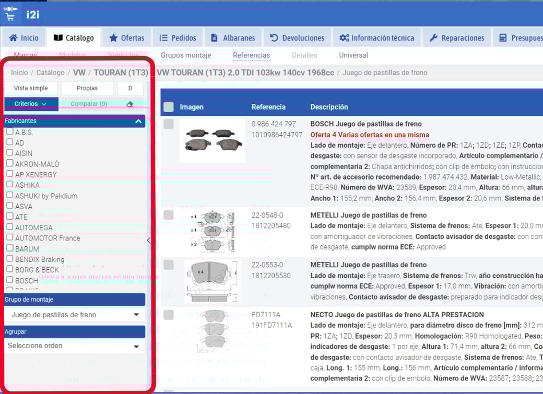Open Juego de pastillas de freno dropdown
Image resolution: width=543 pixels, height=394 pixels.
coord(75,315)
